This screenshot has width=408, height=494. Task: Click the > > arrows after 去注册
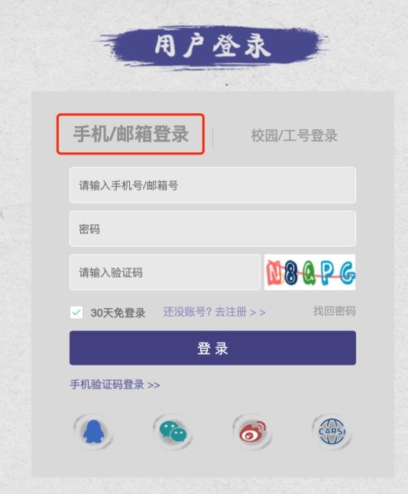(257, 313)
